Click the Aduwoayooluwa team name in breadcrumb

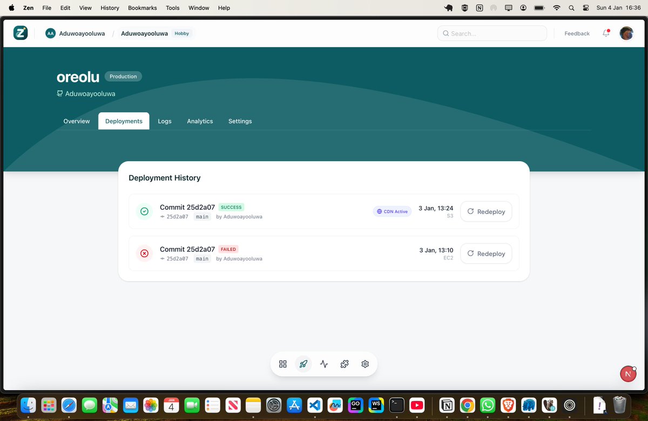tap(83, 34)
